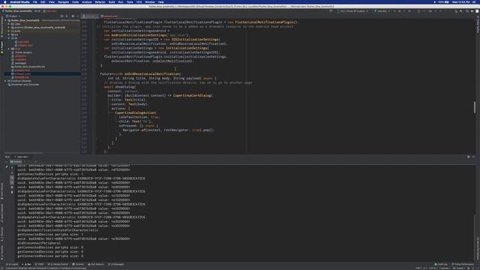
Task: Select main.dart tab in Run panel
Action: [22, 157]
